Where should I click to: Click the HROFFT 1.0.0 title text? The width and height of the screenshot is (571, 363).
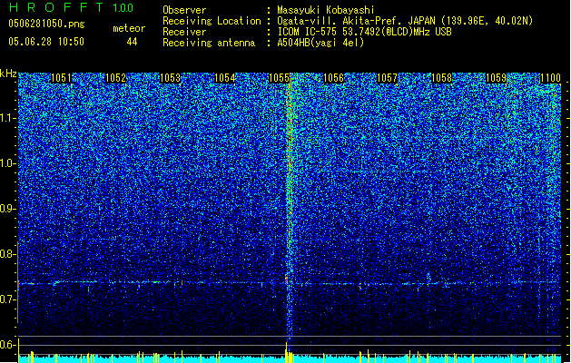pyautogui.click(x=72, y=7)
